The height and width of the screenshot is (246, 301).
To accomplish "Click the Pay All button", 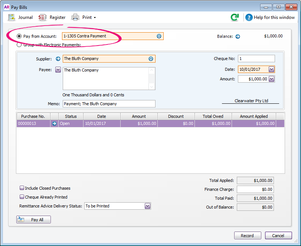I will [34, 219].
